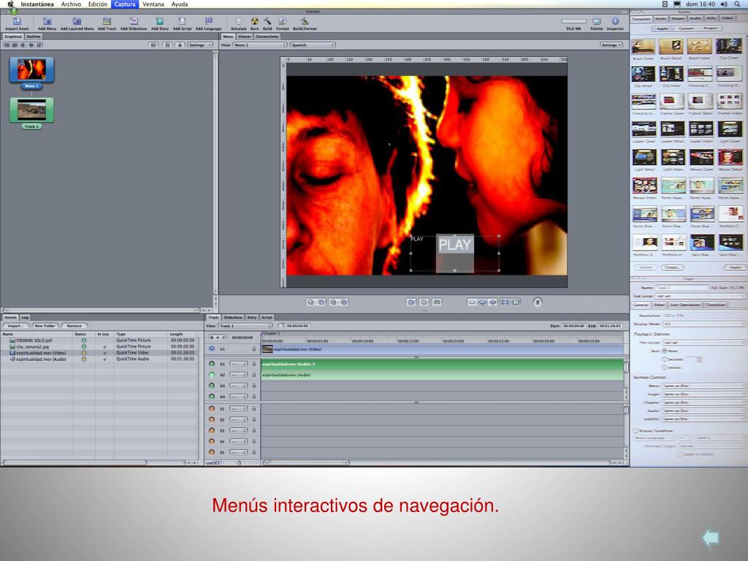The width and height of the screenshot is (748, 561).
Task: Click the Build hammer icon
Action: click(x=267, y=21)
